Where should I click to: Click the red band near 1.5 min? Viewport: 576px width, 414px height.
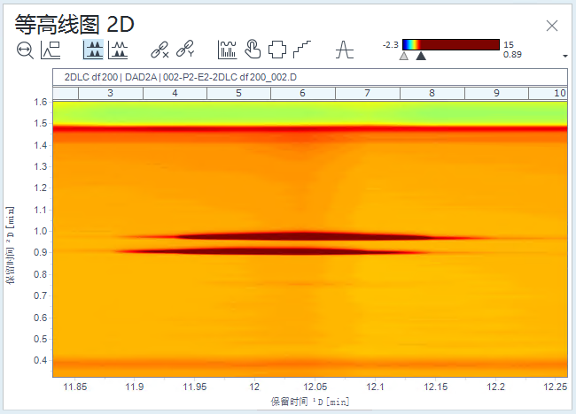click(310, 128)
